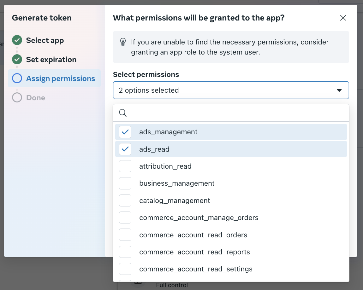Check the commerce_account_read_orders permission
363x290 pixels.
point(125,235)
